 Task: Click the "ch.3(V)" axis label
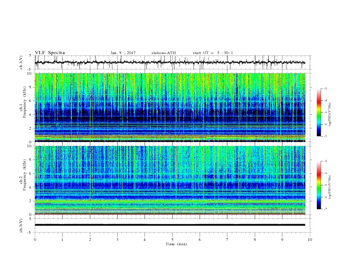coord(21,225)
